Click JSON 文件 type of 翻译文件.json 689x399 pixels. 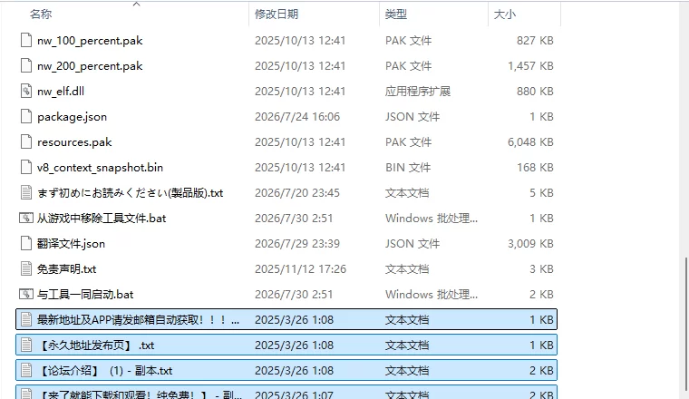point(412,244)
